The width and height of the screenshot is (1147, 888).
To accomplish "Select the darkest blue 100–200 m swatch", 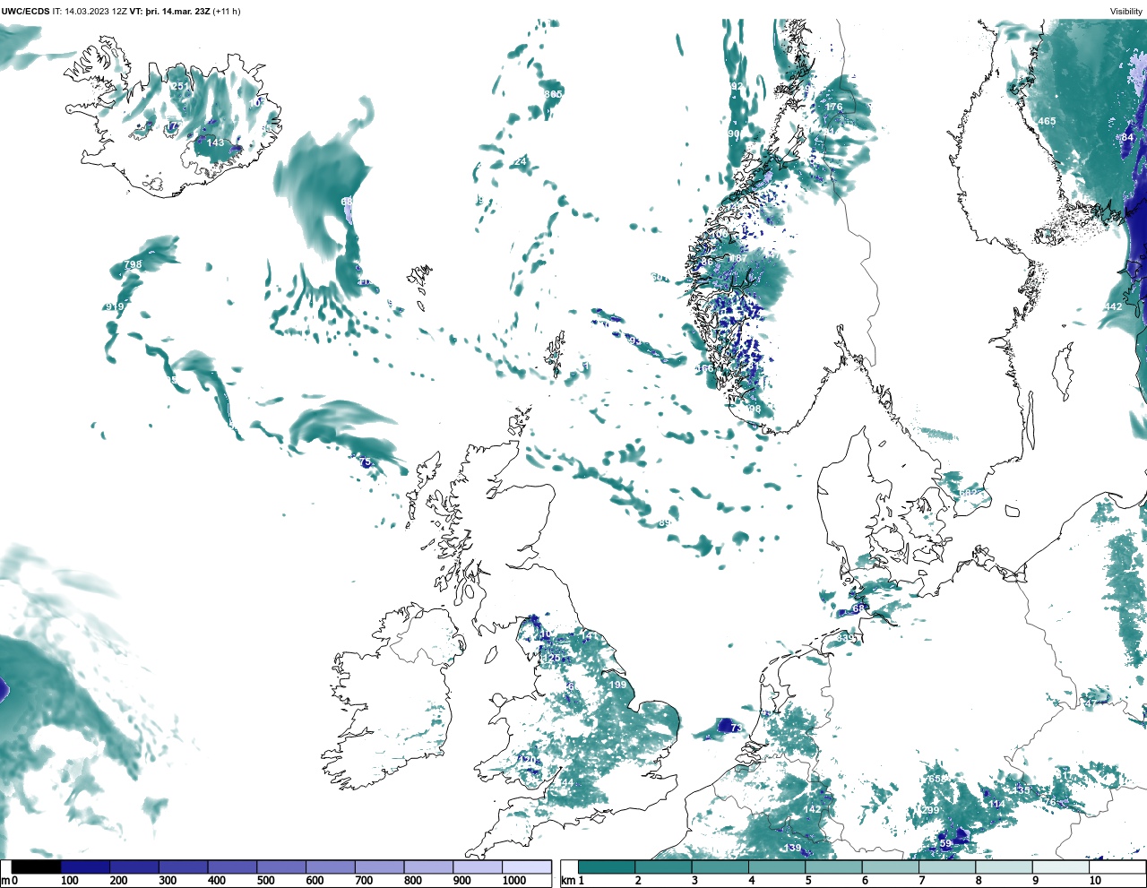I will (x=85, y=866).
